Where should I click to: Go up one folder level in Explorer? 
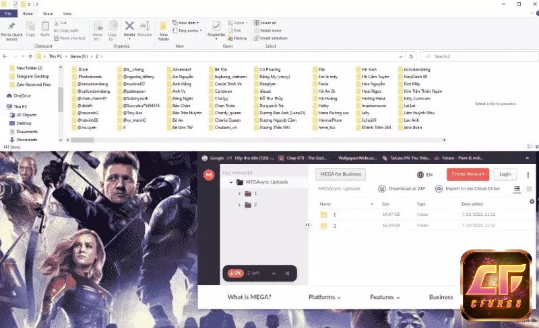click(x=30, y=56)
